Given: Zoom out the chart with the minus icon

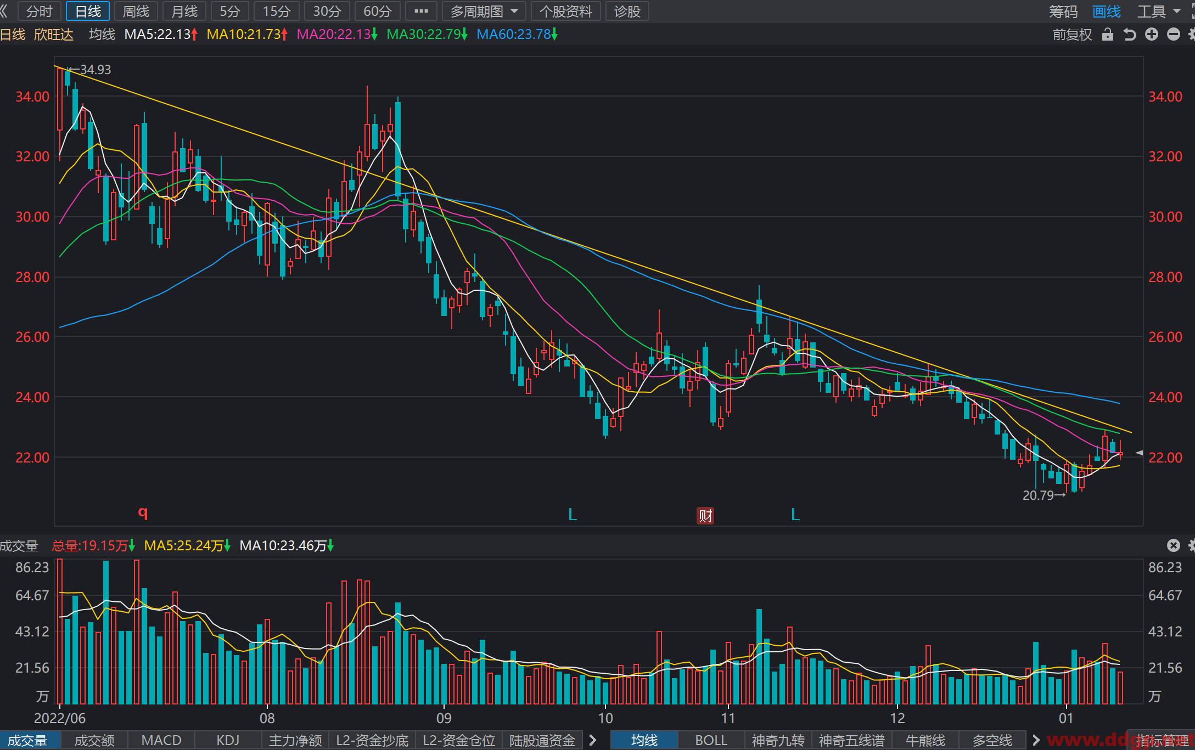Looking at the screenshot, I should [x=1174, y=35].
